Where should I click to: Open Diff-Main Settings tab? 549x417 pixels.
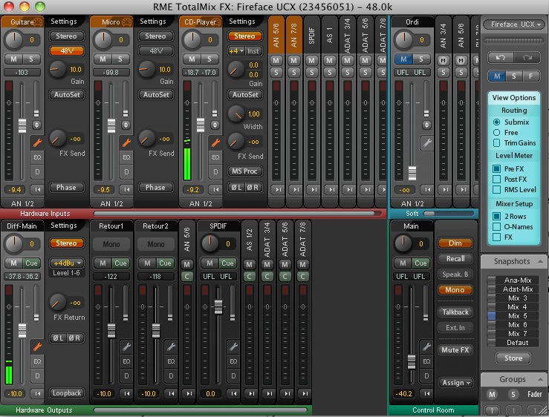[64, 226]
